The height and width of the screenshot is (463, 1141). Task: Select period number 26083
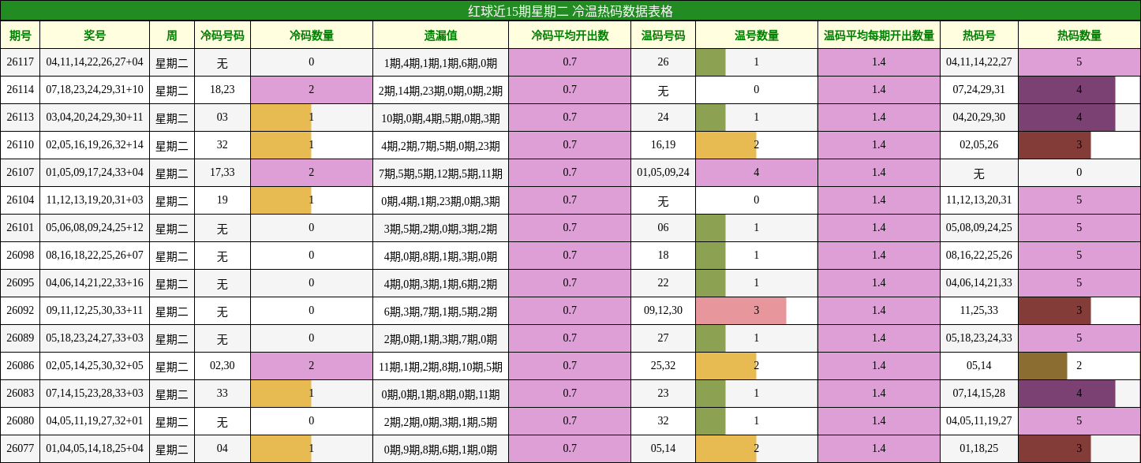(x=21, y=394)
